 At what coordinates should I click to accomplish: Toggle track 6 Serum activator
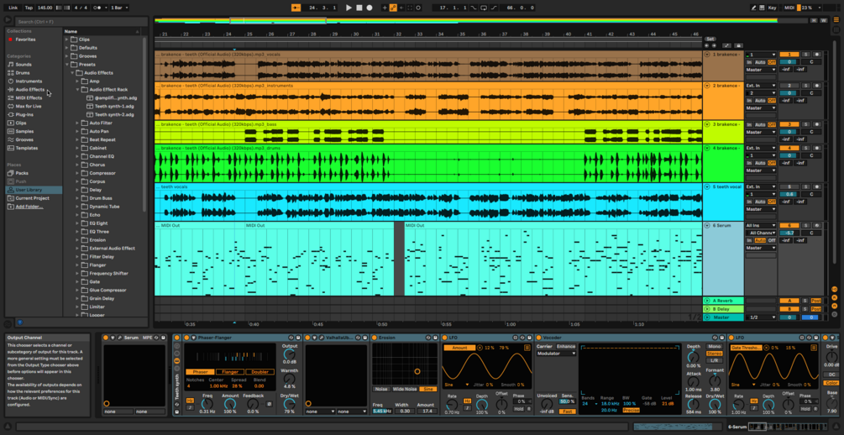[x=789, y=226]
